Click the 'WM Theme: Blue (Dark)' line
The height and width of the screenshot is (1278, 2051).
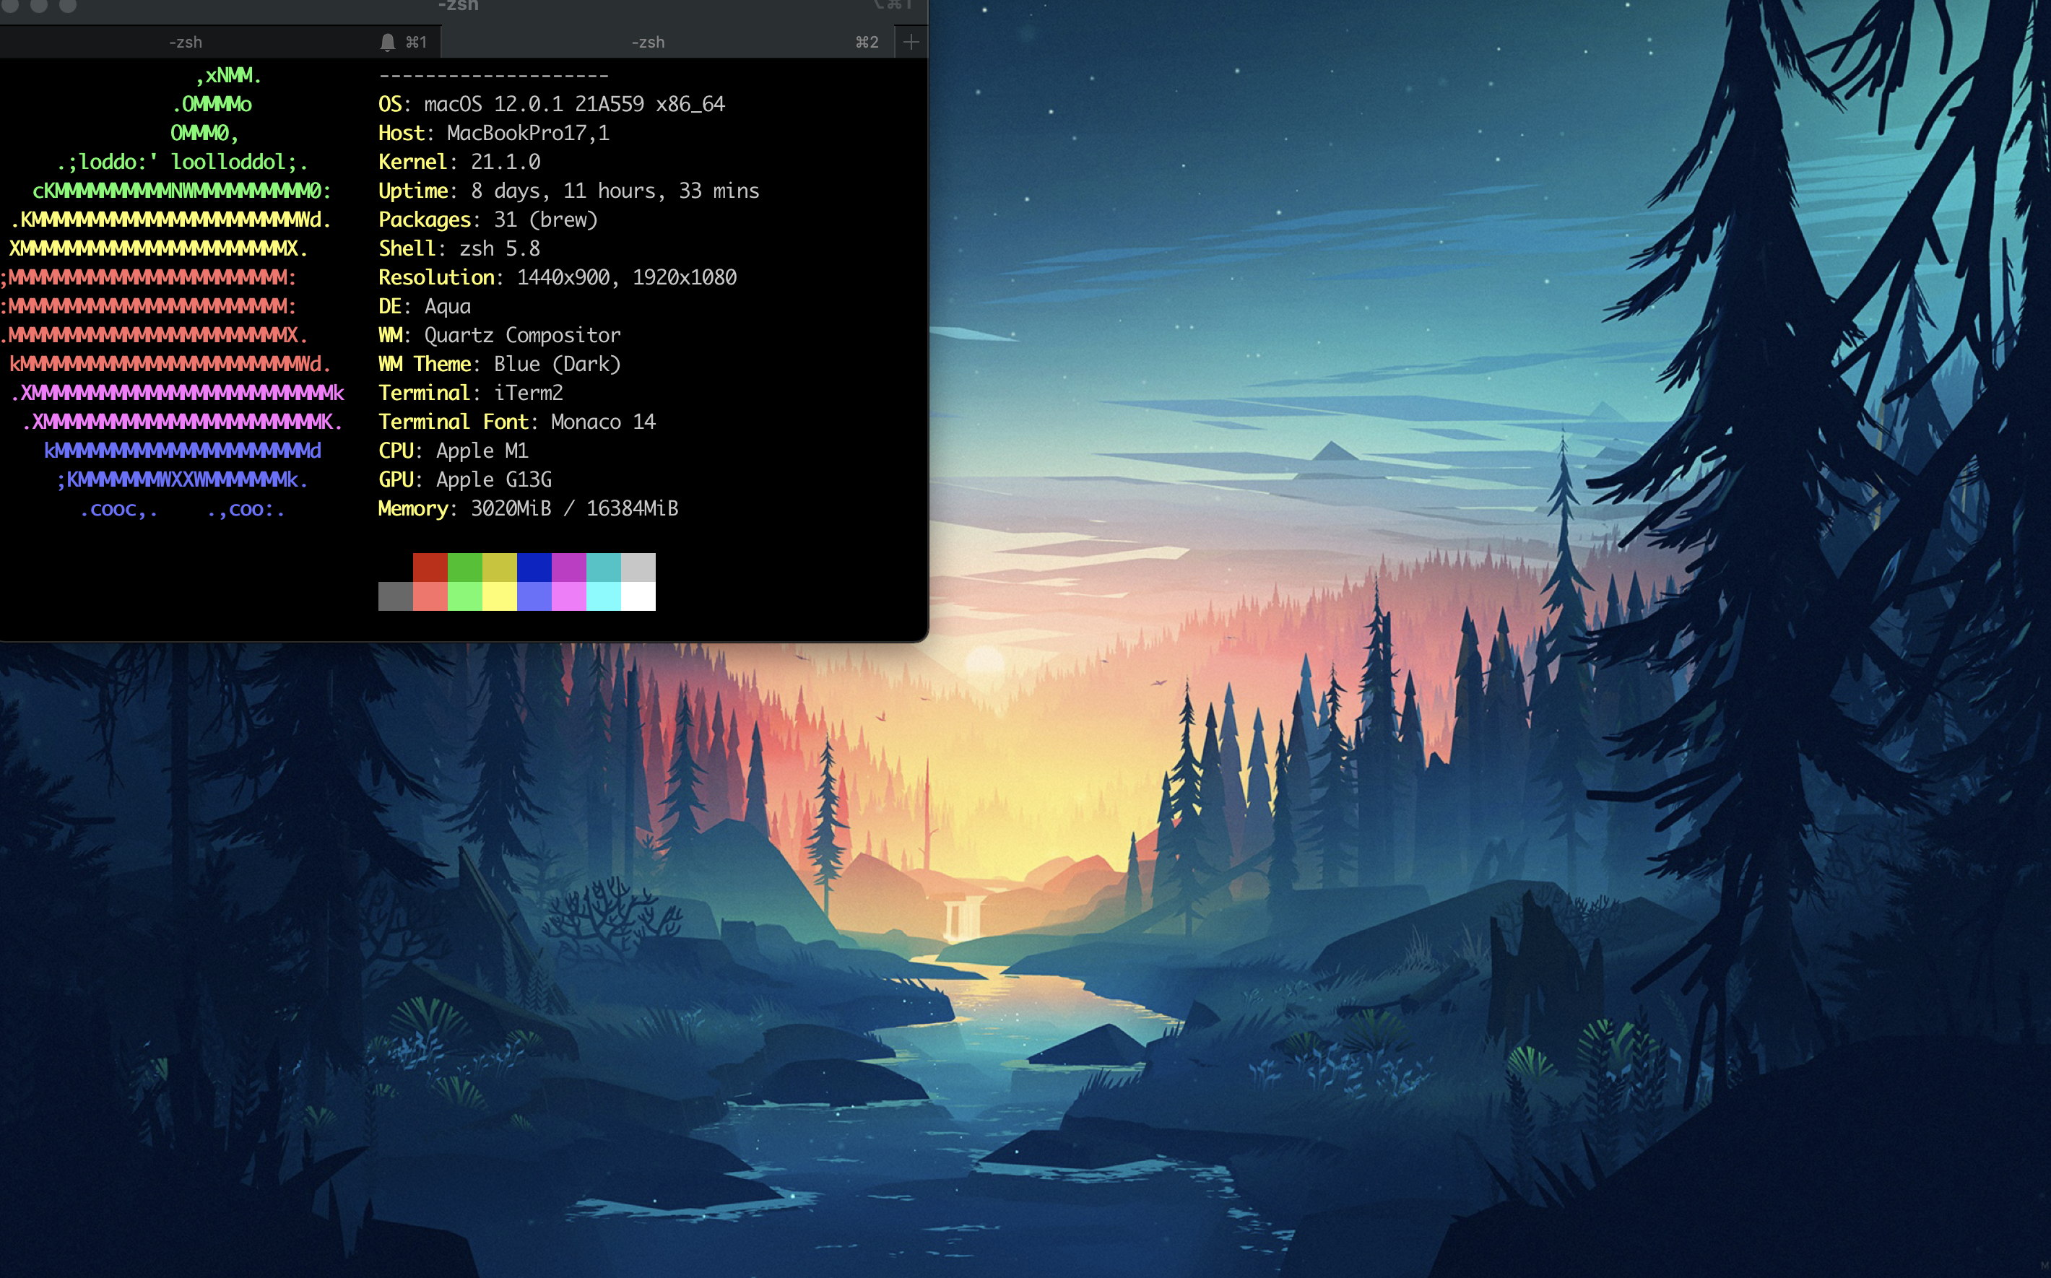point(500,363)
